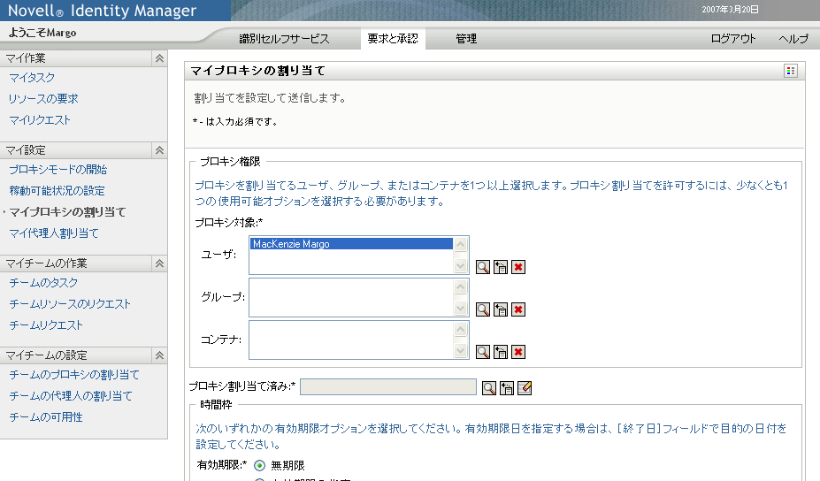The width and height of the screenshot is (820, 481).
Task: Open the 管理 tab
Action: 466,39
